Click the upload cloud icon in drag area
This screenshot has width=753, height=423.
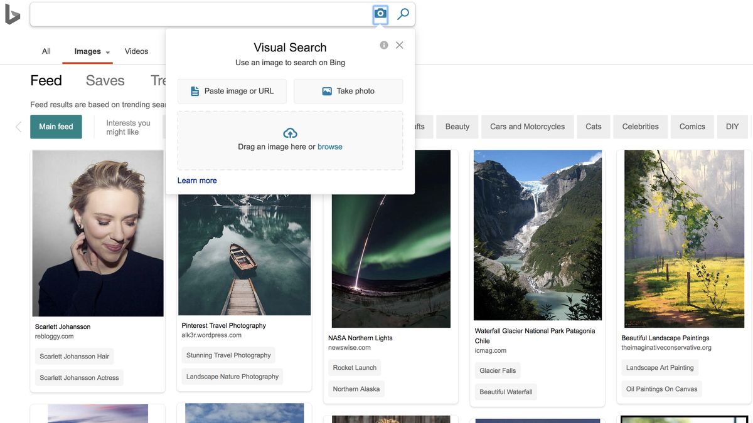coord(290,133)
